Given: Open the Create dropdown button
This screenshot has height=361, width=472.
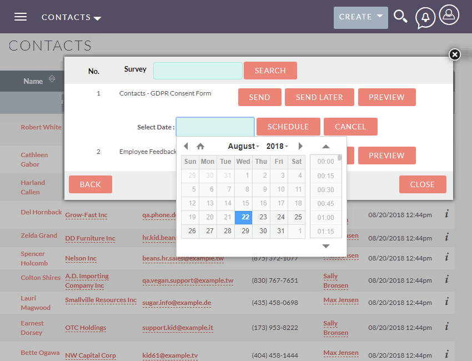Looking at the screenshot, I should click(360, 17).
